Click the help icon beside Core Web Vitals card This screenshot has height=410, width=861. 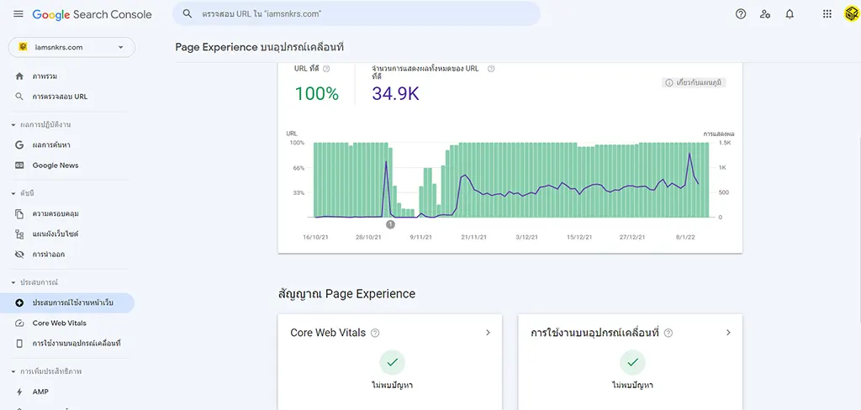point(375,333)
